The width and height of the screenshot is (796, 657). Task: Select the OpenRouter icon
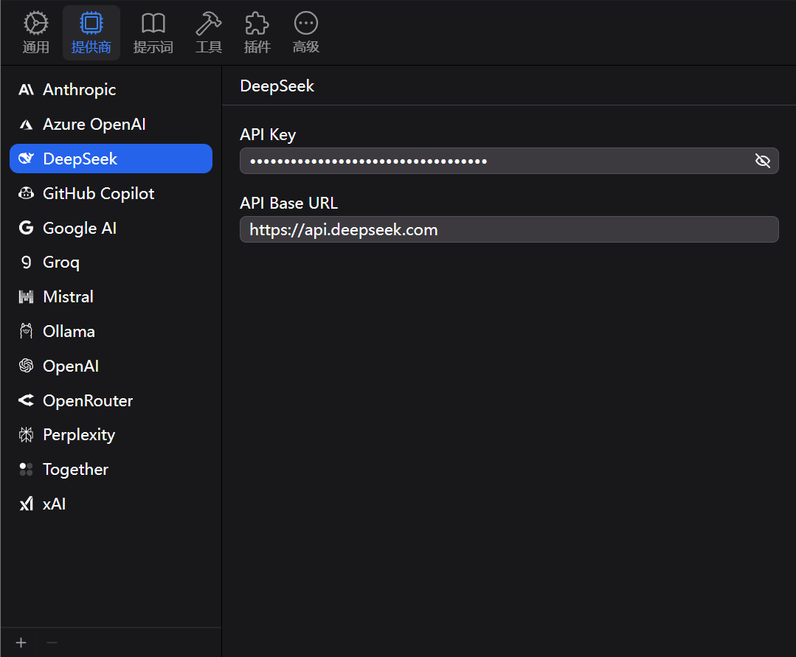pos(26,400)
